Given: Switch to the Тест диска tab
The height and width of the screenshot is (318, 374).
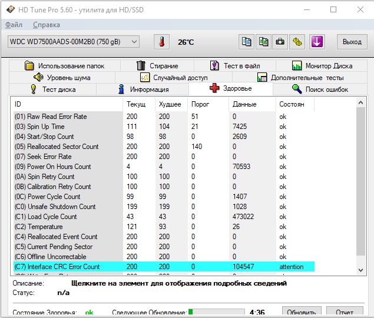Looking at the screenshot, I should tap(53, 90).
